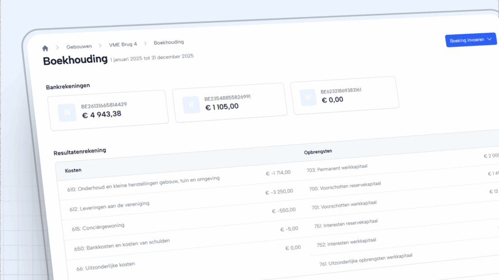Select 703: Permanent werkkapitaal
This screenshot has width=499, height=280.
337,168
